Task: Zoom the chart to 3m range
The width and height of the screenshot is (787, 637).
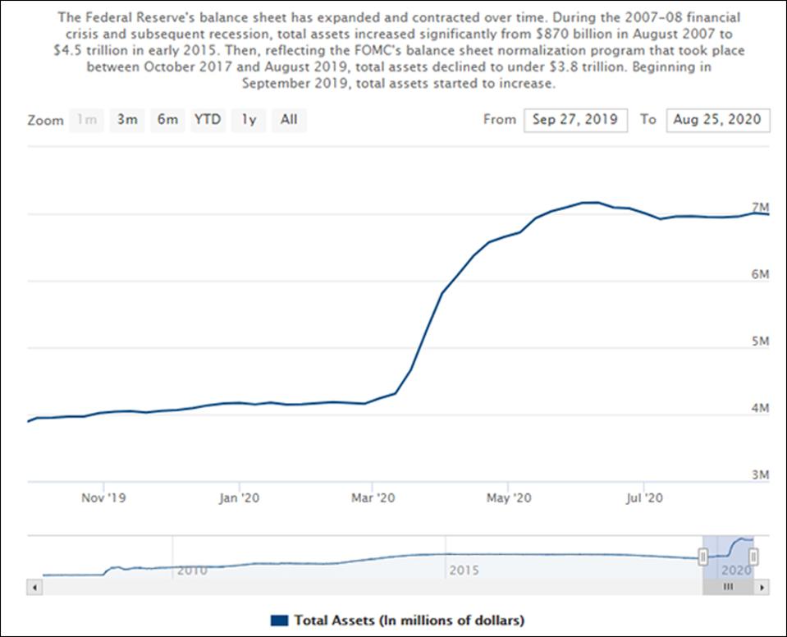Action: [x=126, y=120]
